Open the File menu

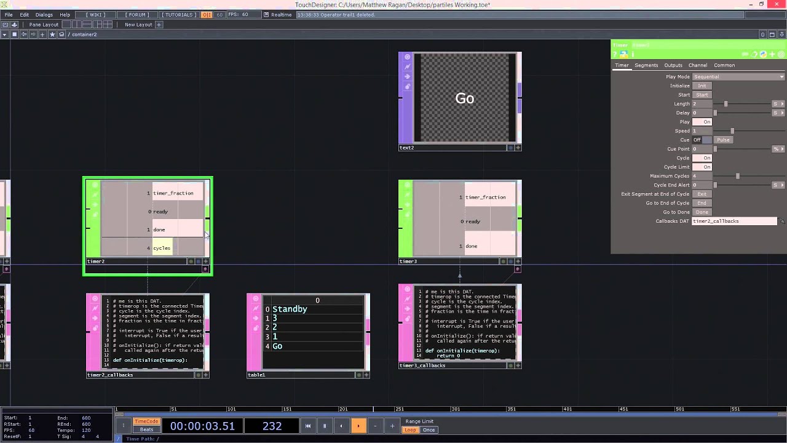coord(9,15)
